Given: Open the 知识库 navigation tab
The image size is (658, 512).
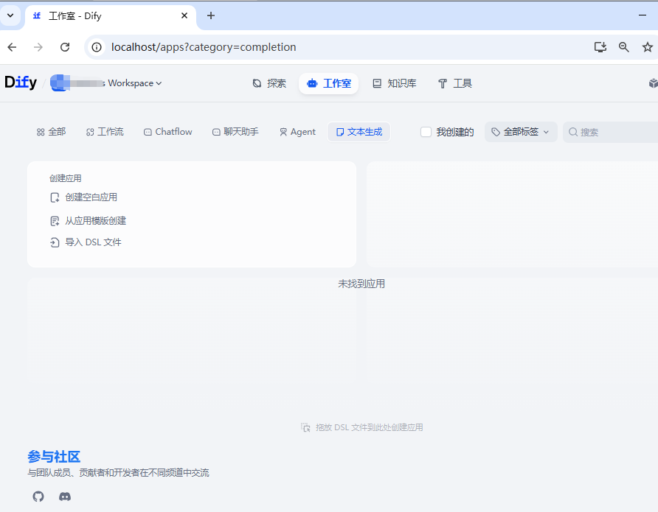Looking at the screenshot, I should click(x=395, y=83).
